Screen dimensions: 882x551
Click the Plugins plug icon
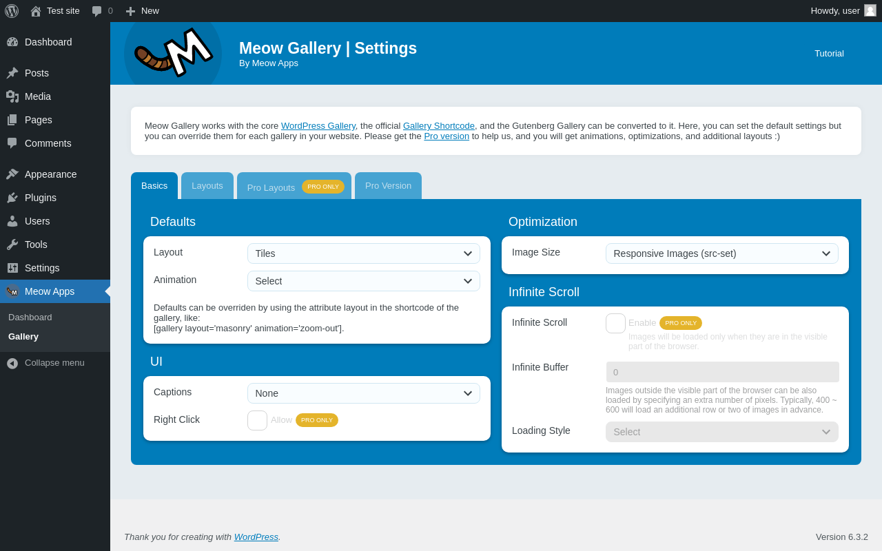(x=12, y=198)
